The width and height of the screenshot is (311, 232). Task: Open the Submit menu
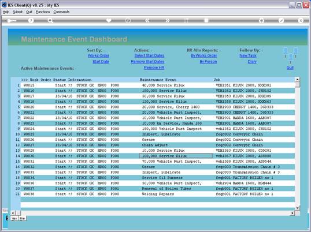(x=18, y=12)
